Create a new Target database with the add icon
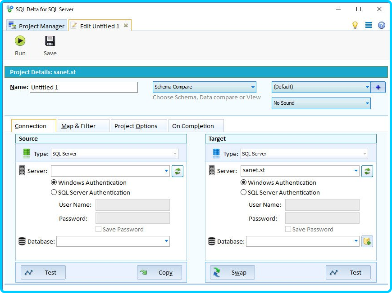The width and height of the screenshot is (392, 293). click(367, 241)
